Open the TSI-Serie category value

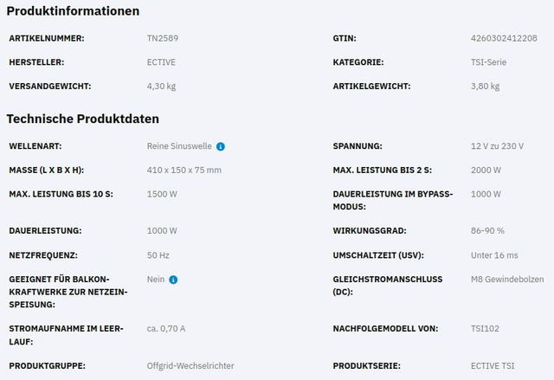click(x=488, y=62)
